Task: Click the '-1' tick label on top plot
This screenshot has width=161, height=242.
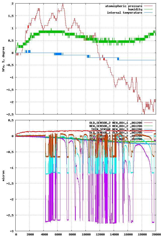Action: (12, 77)
